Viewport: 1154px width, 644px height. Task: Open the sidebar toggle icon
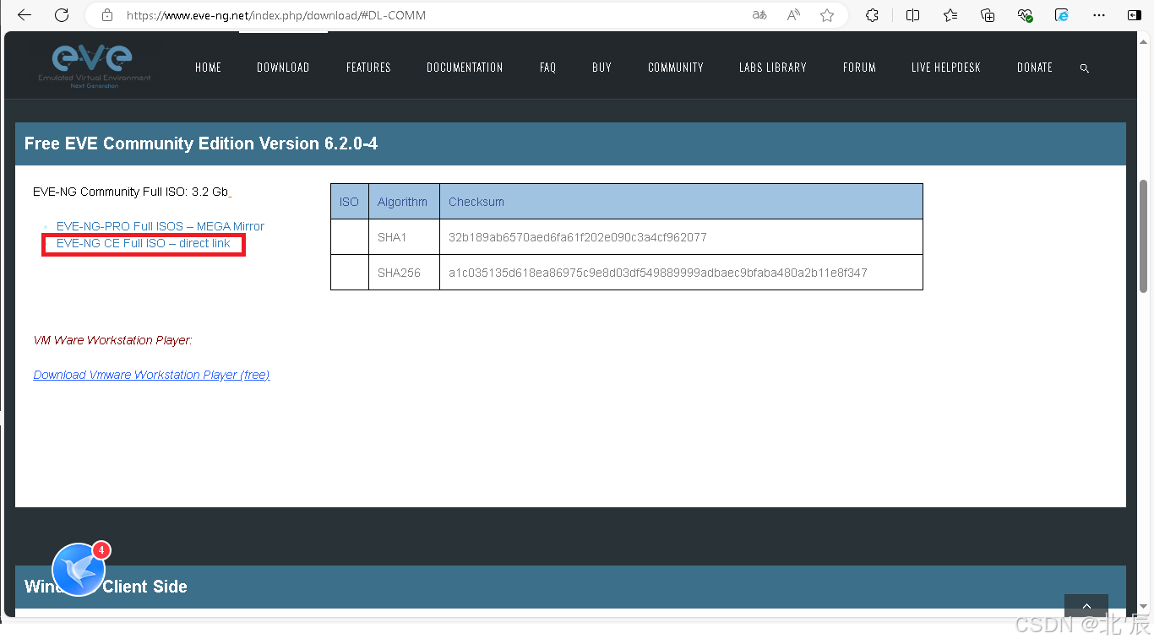click(1134, 15)
